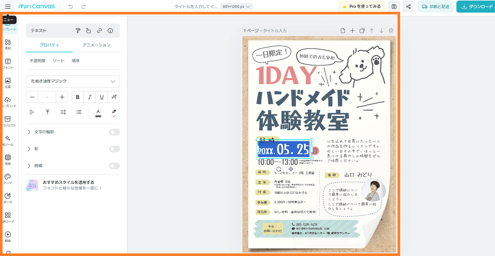This screenshot has height=256, width=495.
Task: Click the vertical alignment top icon
Action: (47, 112)
